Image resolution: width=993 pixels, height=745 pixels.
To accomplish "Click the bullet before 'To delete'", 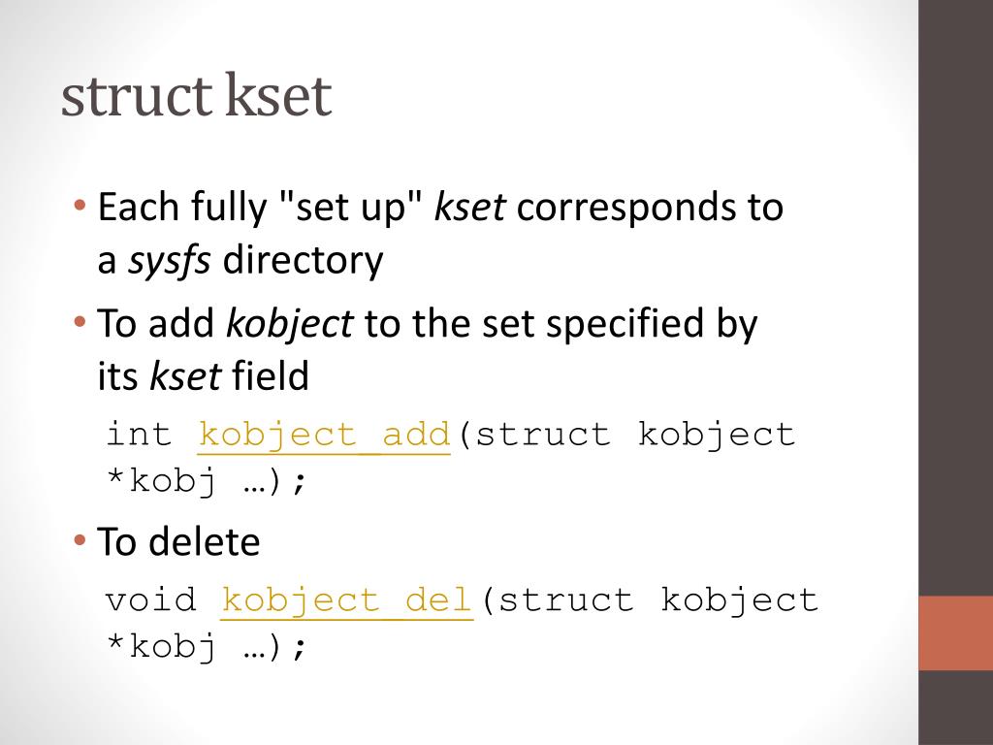I will [80, 540].
